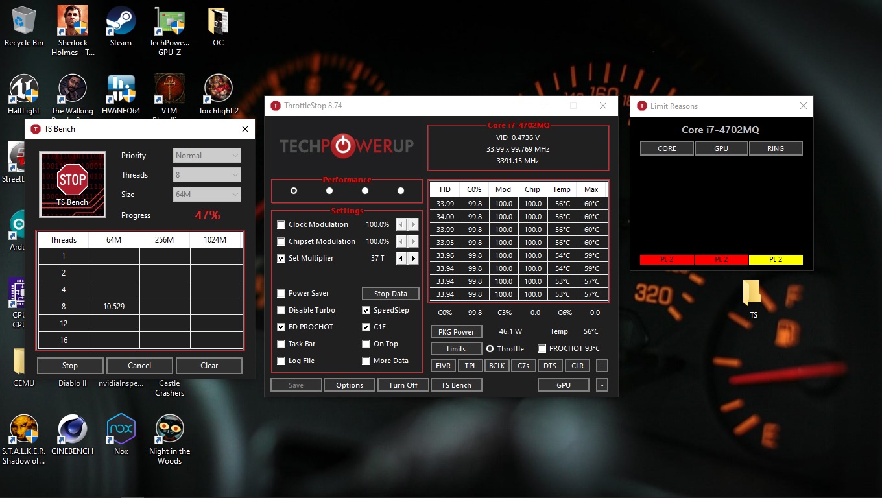This screenshot has width=882, height=498.
Task: Click the yellow PL 2 indicator under RING
Action: 776,259
